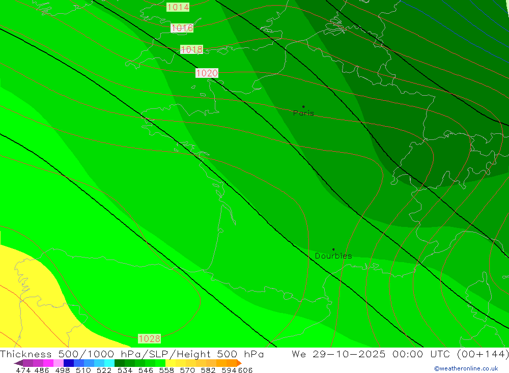
Task: Pick the bright lime green legend swatch left of 558
Action: tap(160, 363)
